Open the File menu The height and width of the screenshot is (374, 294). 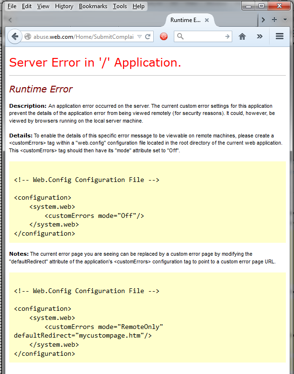[x=12, y=6]
